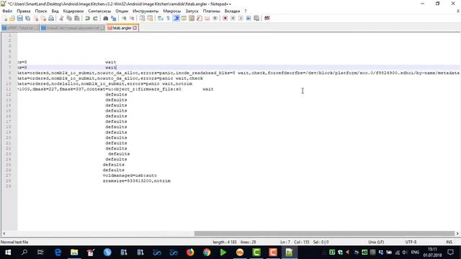Zoom out using the toolbar icon

[x=132, y=18]
